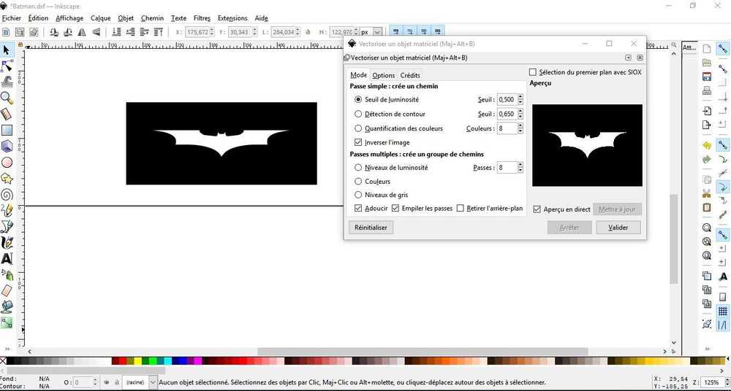This screenshot has width=731, height=391.
Task: Uncheck Inverser l'image checkbox
Action: point(358,142)
